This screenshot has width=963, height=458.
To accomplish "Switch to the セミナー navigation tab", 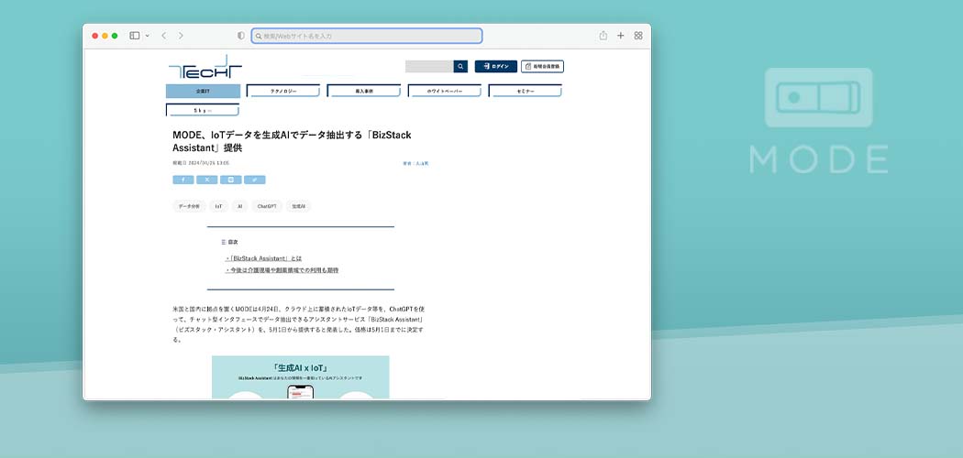I will [525, 91].
